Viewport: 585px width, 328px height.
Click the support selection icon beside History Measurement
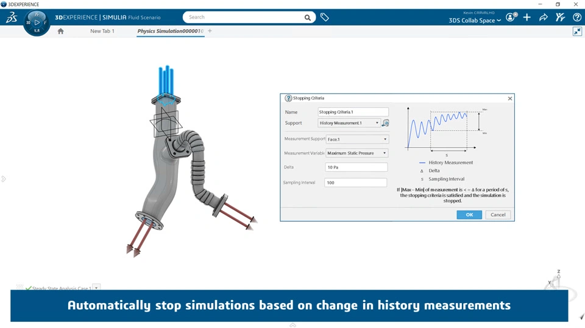(x=386, y=123)
